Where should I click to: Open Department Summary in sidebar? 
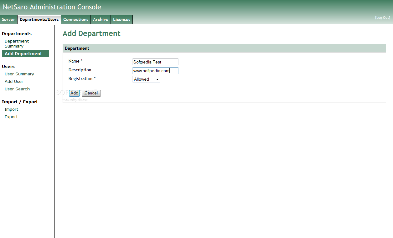pyautogui.click(x=17, y=43)
